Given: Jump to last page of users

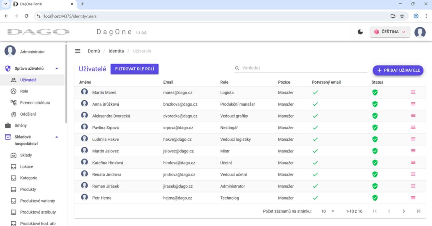Looking at the screenshot, I should tap(418, 211).
